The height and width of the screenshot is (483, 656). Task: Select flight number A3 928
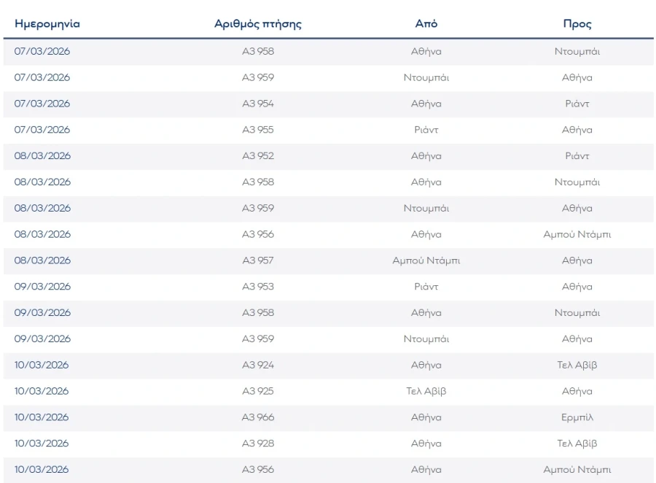(258, 444)
